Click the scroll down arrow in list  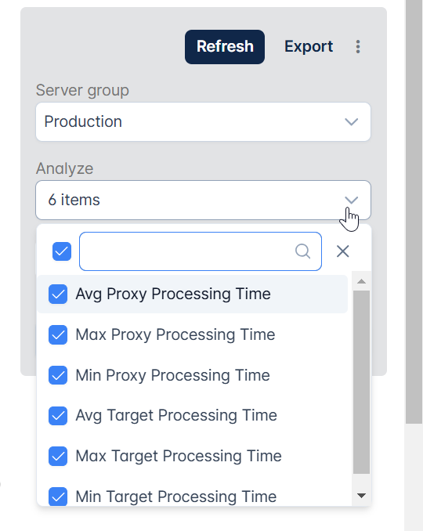point(361,496)
